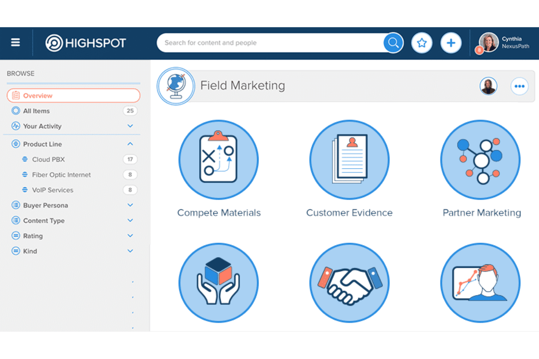This screenshot has height=359, width=539.
Task: Click the Partner Marketing label
Action: tap(482, 213)
